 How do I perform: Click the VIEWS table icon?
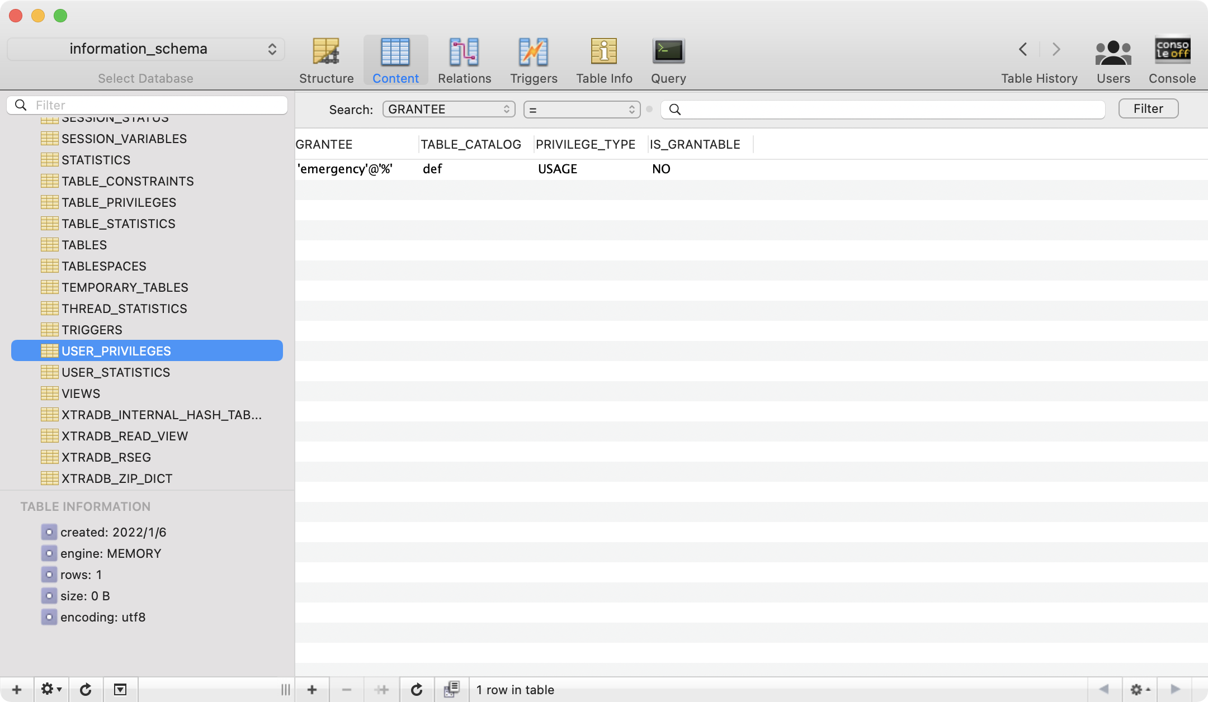pyautogui.click(x=50, y=393)
